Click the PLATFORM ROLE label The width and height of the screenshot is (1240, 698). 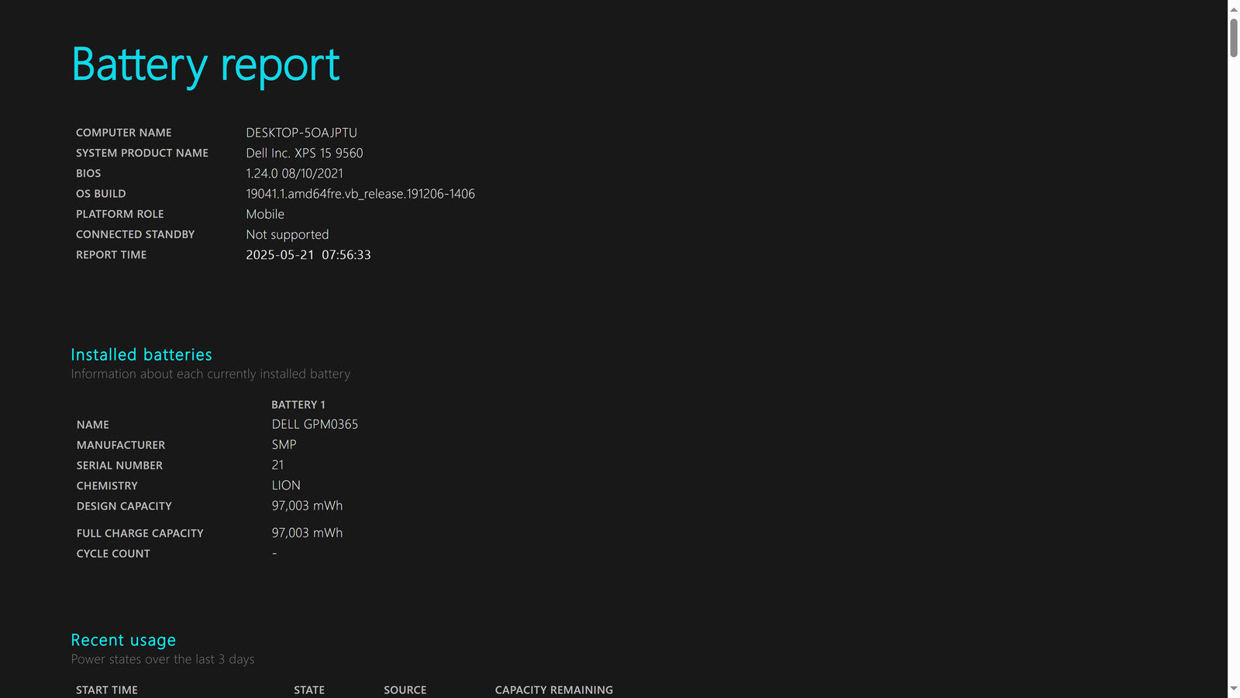pos(120,214)
